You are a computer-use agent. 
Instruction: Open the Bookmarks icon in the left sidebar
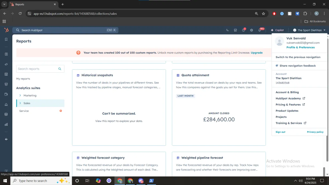coord(6,39)
